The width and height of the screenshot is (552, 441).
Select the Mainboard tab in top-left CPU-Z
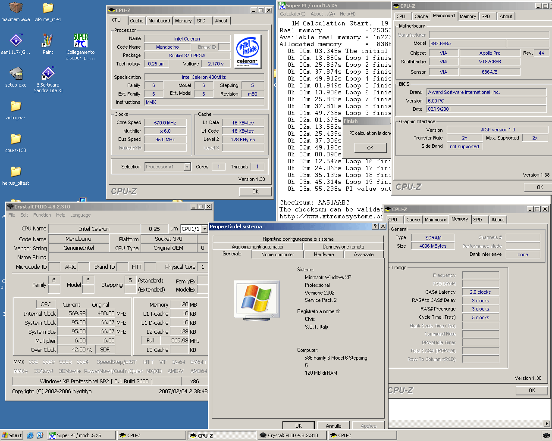[x=159, y=21]
